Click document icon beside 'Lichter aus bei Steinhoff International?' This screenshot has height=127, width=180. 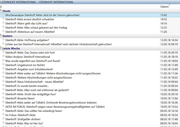(x=3, y=43)
